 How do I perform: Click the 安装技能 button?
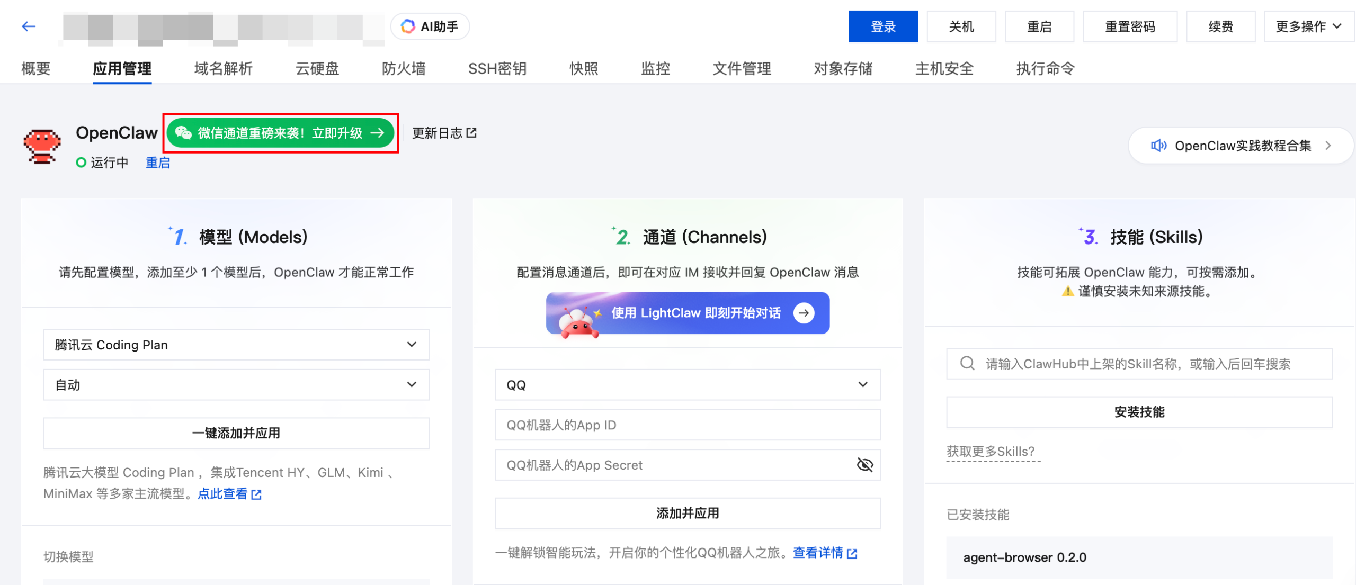tap(1139, 412)
